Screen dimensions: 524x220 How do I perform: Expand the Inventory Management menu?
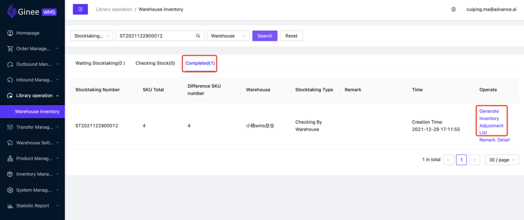point(32,174)
